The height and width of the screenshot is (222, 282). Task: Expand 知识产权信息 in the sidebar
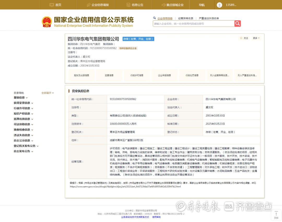coord(23,113)
